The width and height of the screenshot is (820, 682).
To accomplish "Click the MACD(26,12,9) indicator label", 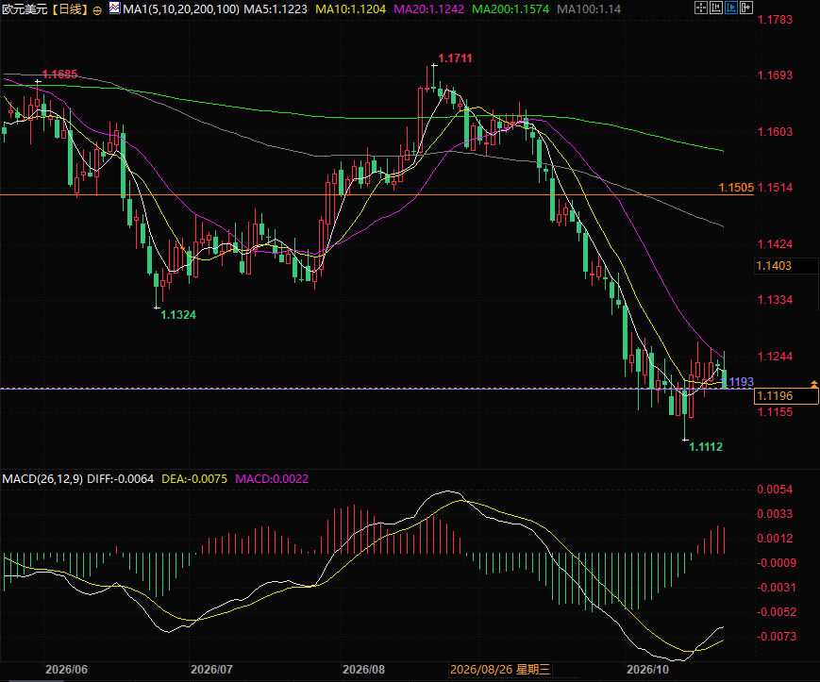I will (42, 478).
